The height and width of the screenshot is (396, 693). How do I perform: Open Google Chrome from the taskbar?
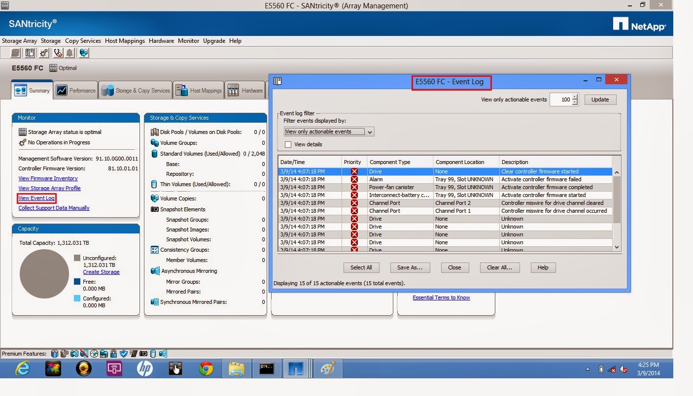[x=206, y=368]
